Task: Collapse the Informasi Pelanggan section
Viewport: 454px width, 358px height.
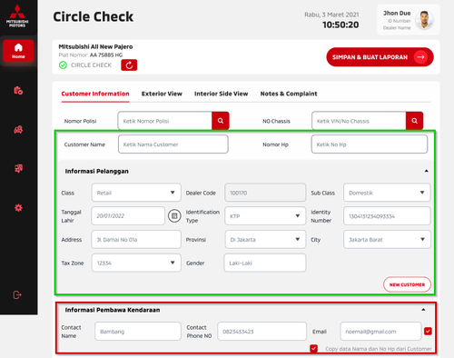Action: click(x=426, y=171)
